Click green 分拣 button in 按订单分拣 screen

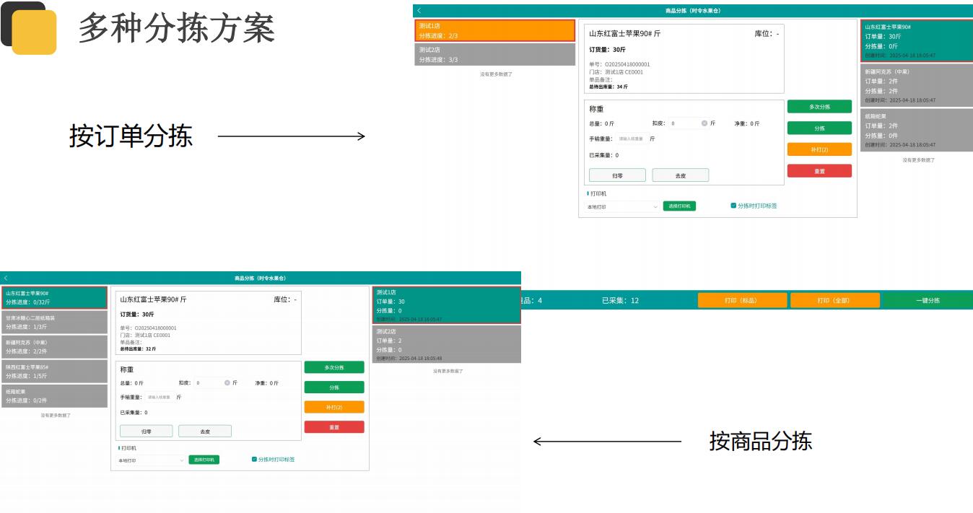point(819,128)
